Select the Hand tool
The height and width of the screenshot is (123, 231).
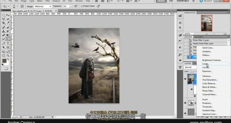tap(4, 56)
